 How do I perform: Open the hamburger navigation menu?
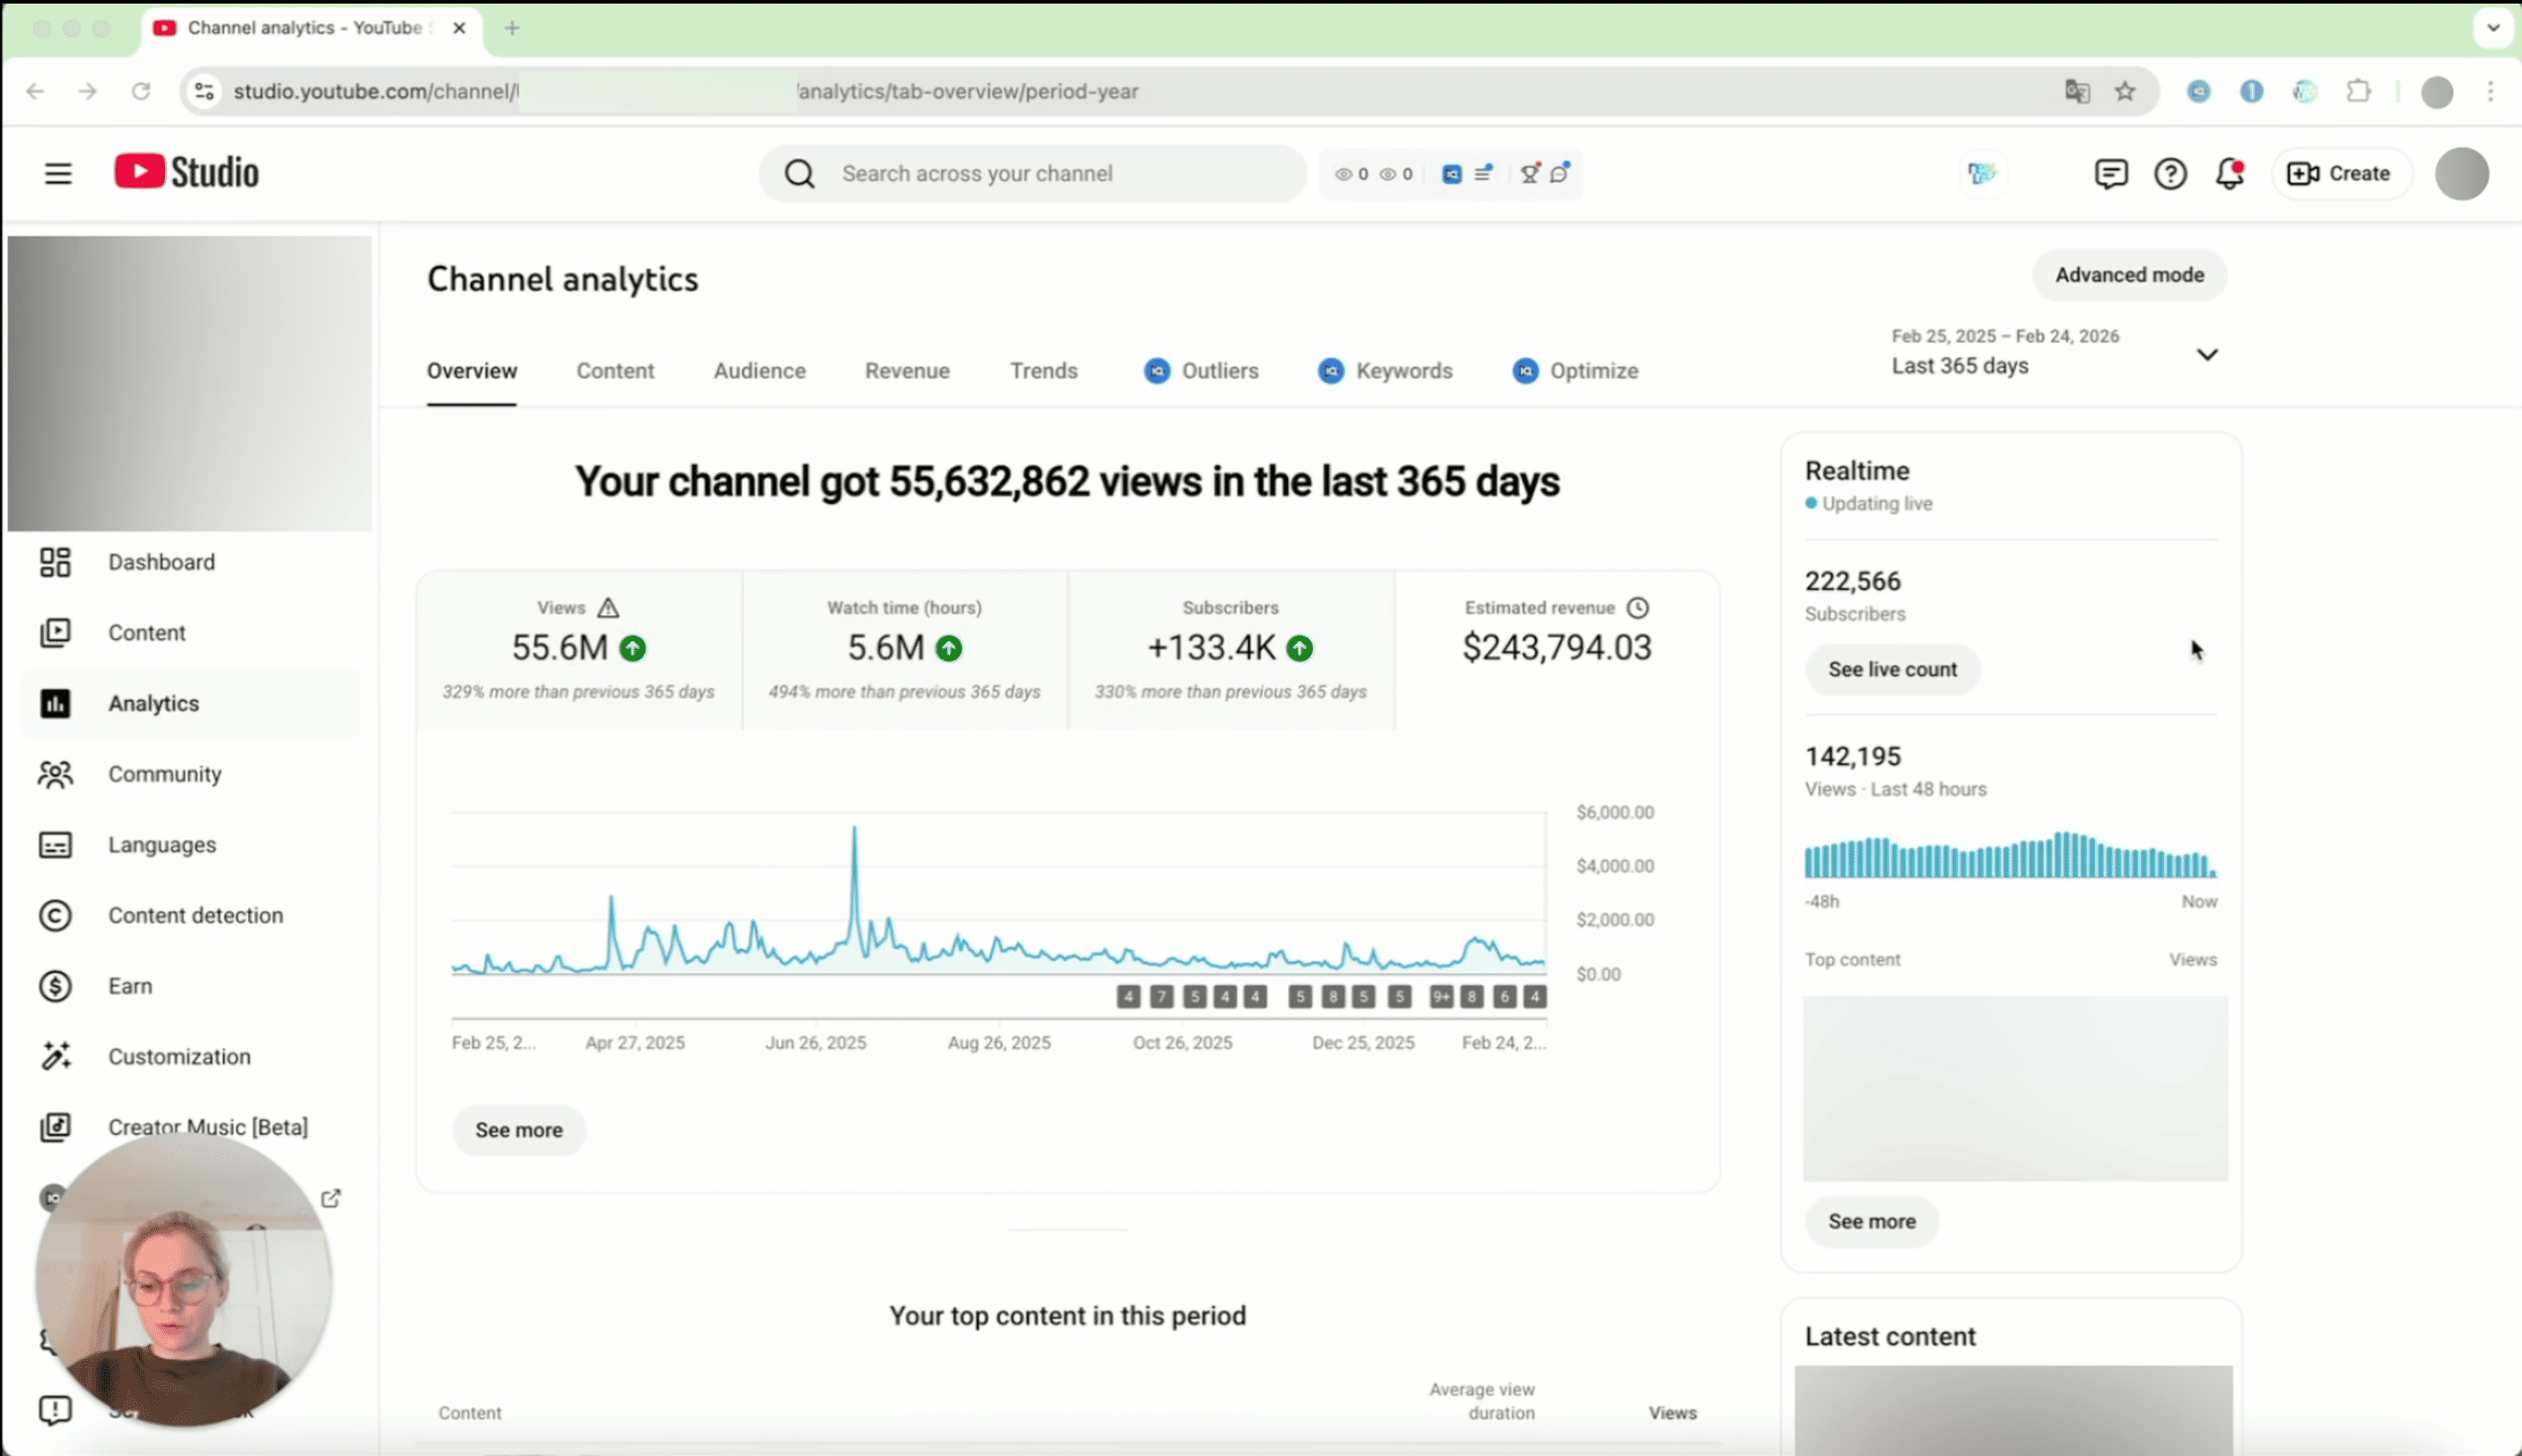click(x=58, y=173)
